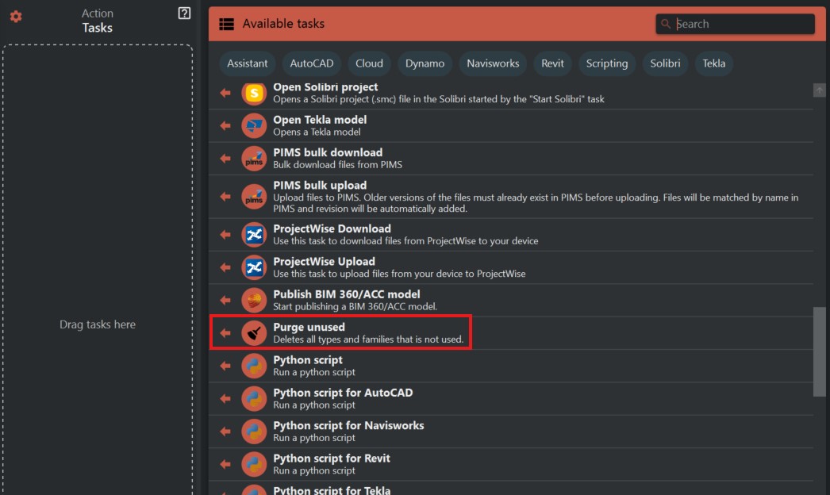Click the Publish BIM 360/ACC model icon
The width and height of the screenshot is (830, 495).
[254, 300]
